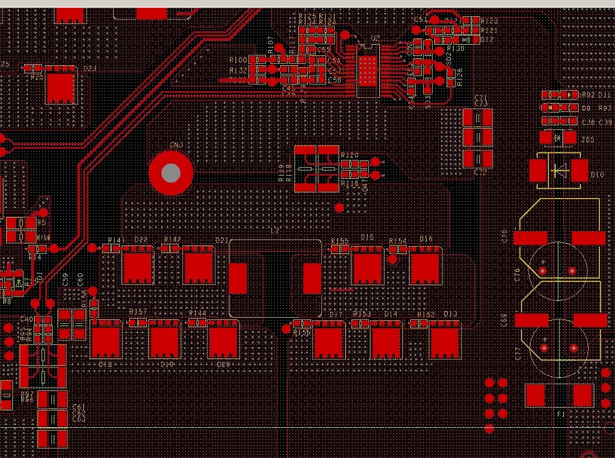This screenshot has height=458, width=615.
Task: Select the D17 component large pad
Action: click(328, 342)
